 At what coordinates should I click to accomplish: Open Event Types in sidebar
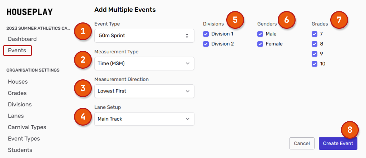[24, 139]
